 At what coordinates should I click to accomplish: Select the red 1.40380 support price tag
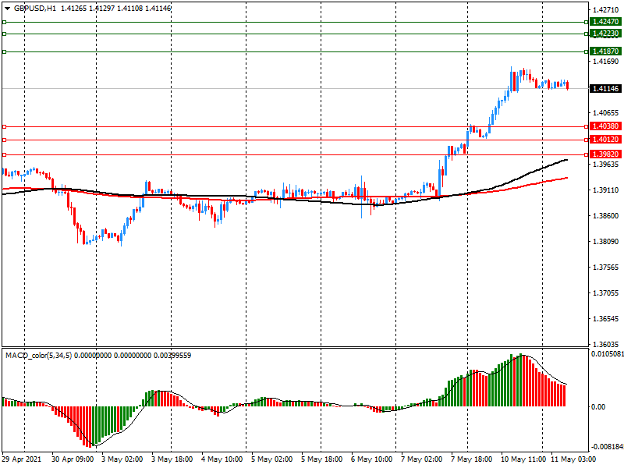coord(605,126)
